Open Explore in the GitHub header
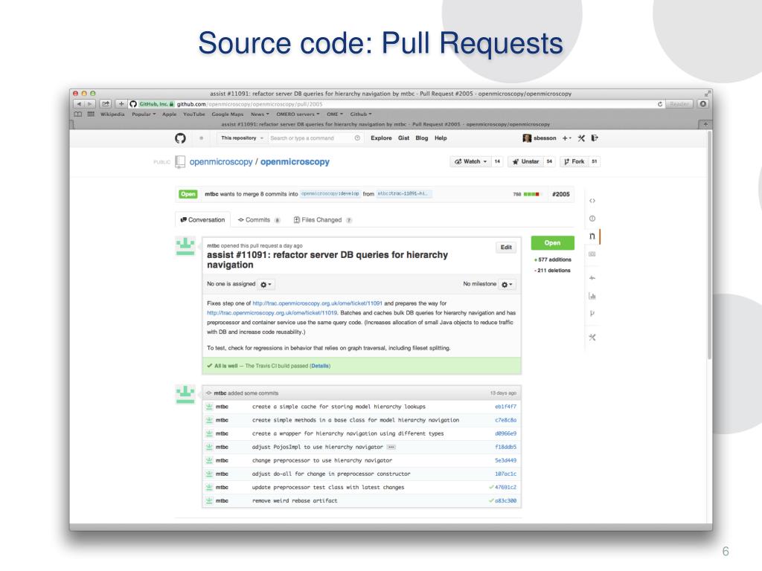 coord(381,138)
